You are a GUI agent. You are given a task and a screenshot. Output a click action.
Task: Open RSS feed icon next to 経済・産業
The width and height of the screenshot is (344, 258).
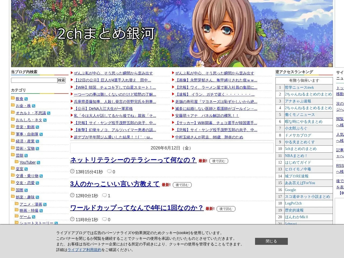click(x=37, y=141)
